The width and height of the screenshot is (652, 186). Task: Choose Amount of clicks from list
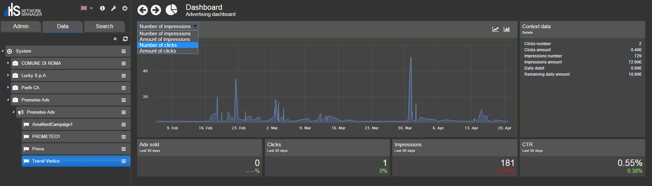coord(158,51)
